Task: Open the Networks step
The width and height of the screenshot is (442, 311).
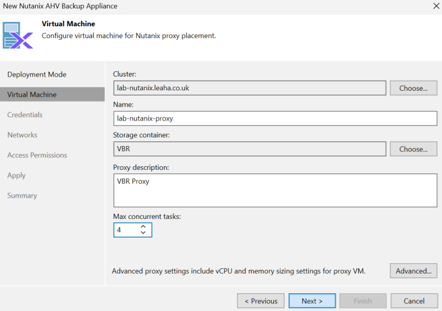Action: pos(22,135)
